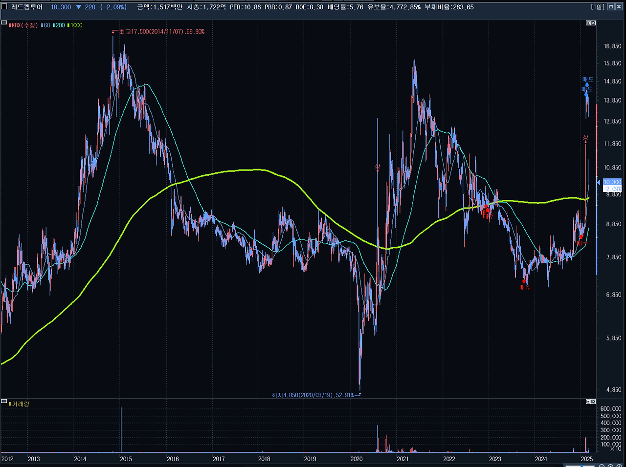Screen dimensions: 626x467
Task: Click the 거래량 volume indicator label
Action: 20,404
